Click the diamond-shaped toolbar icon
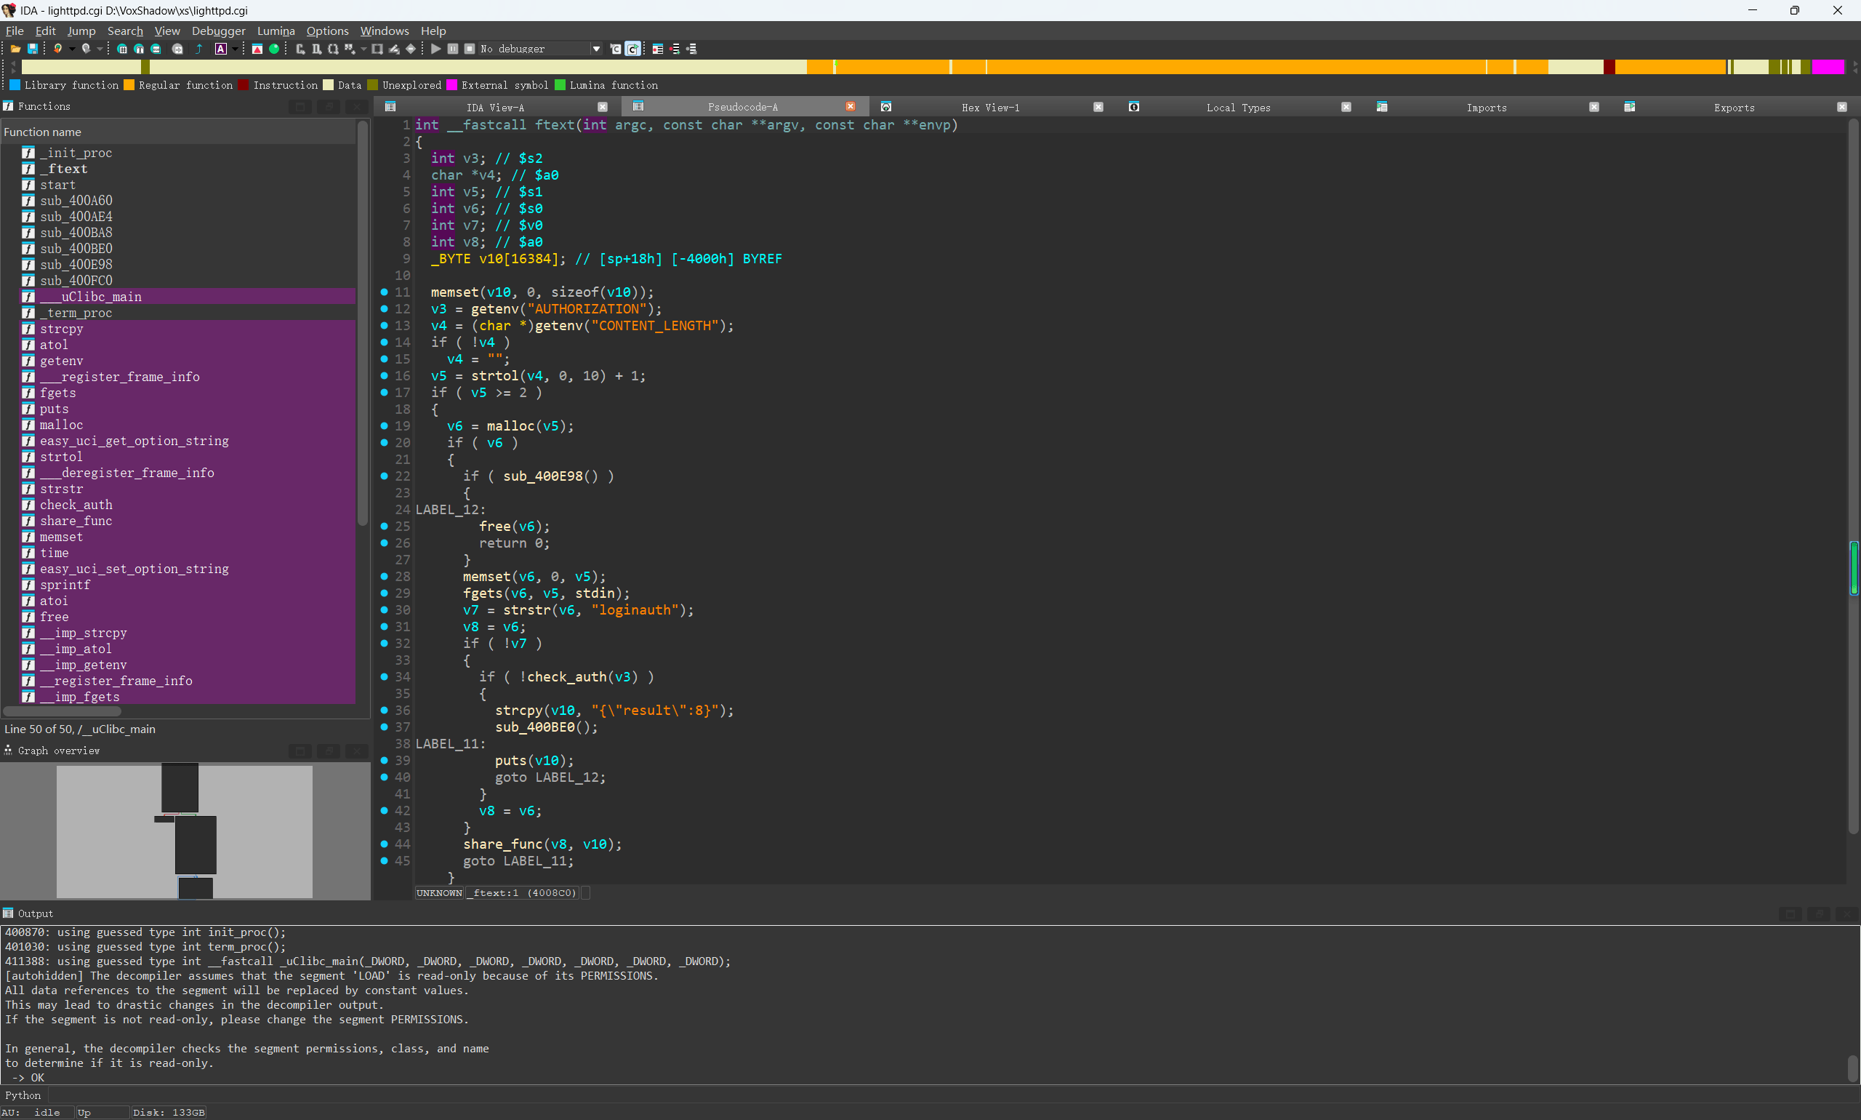 point(411,49)
